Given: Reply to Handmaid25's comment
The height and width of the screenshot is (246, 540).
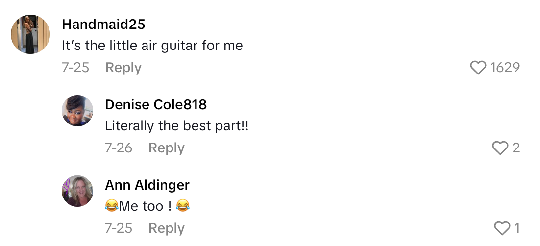Looking at the screenshot, I should (123, 68).
